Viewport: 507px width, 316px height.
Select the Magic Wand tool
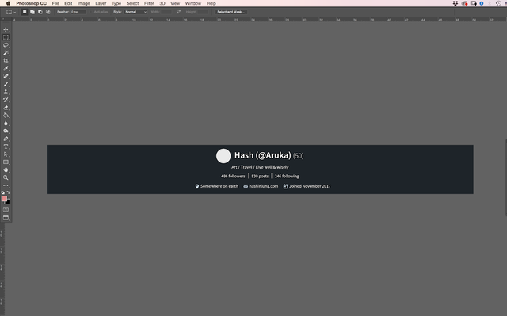[6, 53]
